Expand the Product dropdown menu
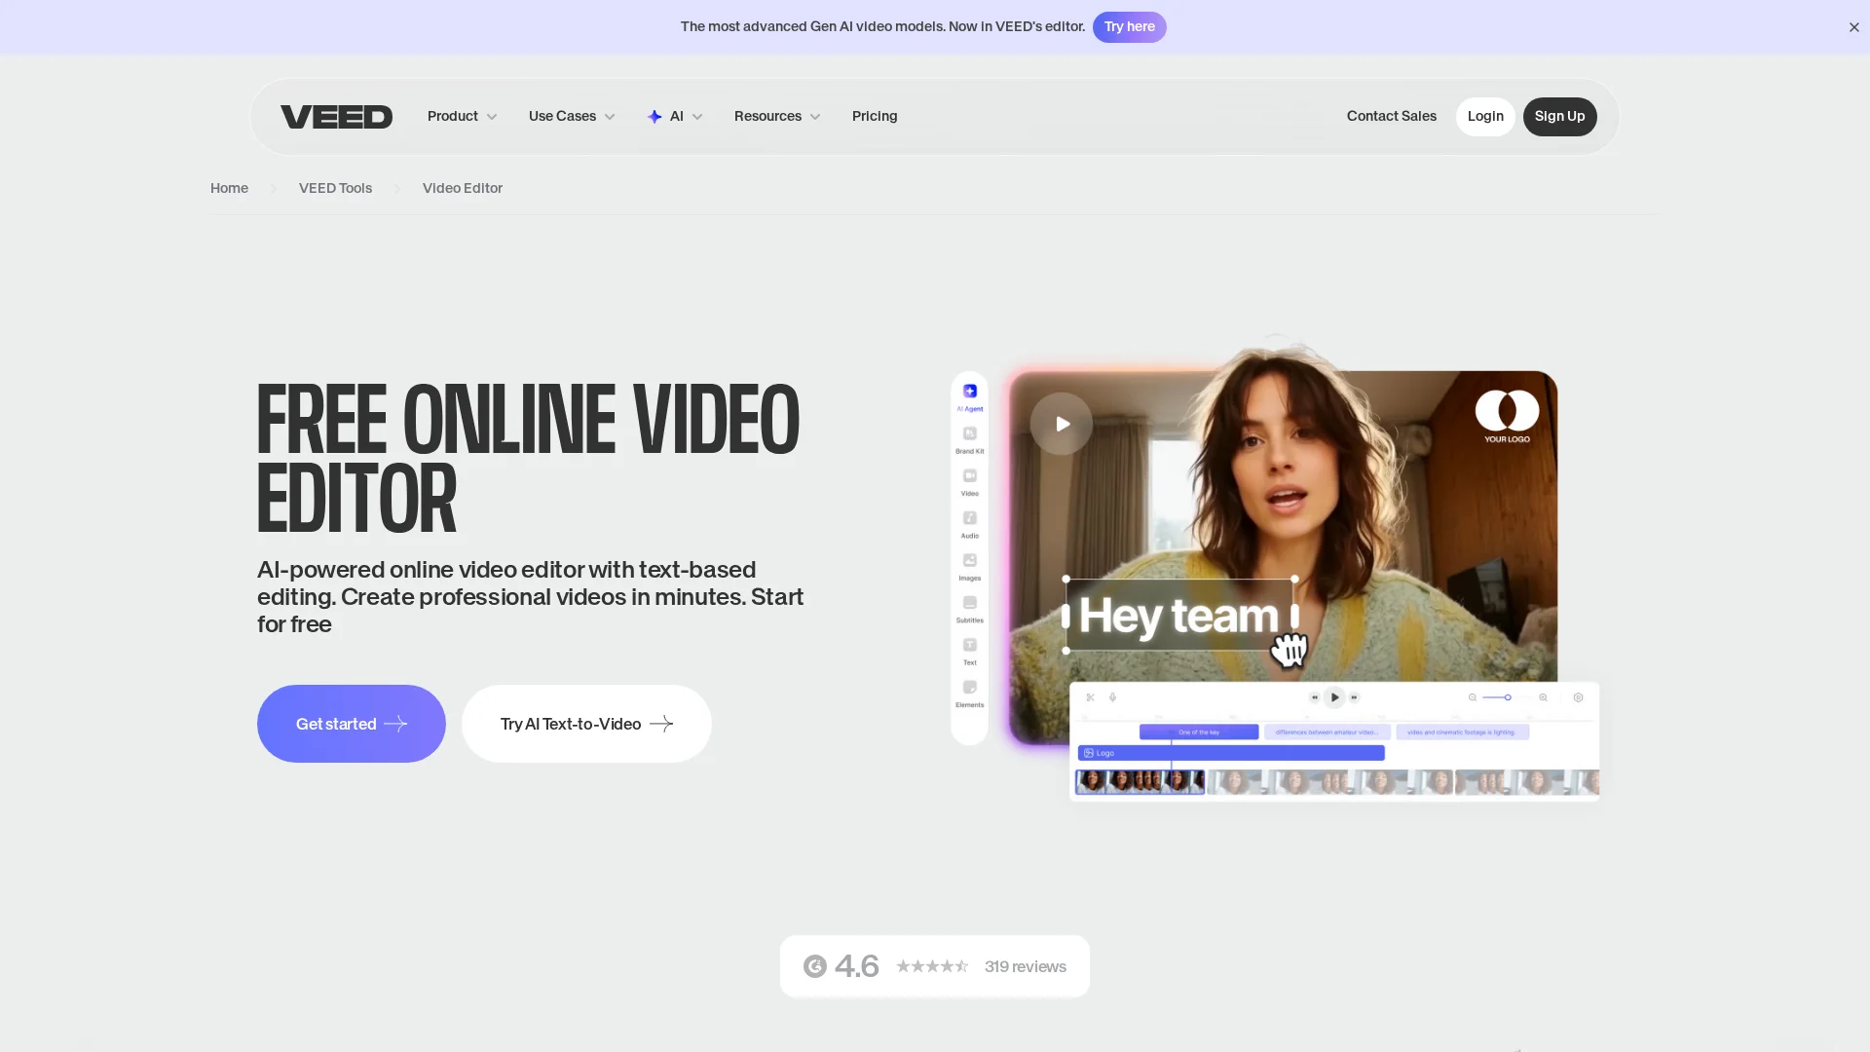The width and height of the screenshot is (1870, 1052). coord(462,117)
